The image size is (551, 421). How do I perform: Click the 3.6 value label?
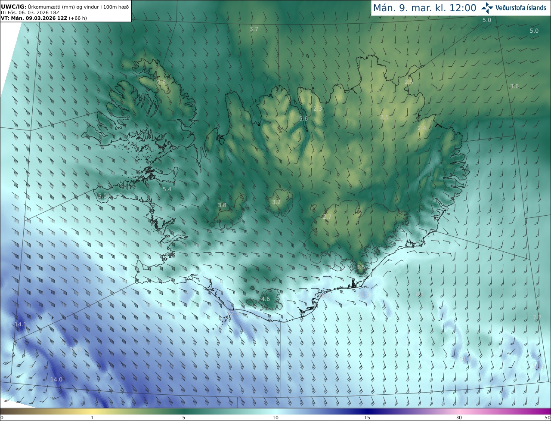[514, 87]
